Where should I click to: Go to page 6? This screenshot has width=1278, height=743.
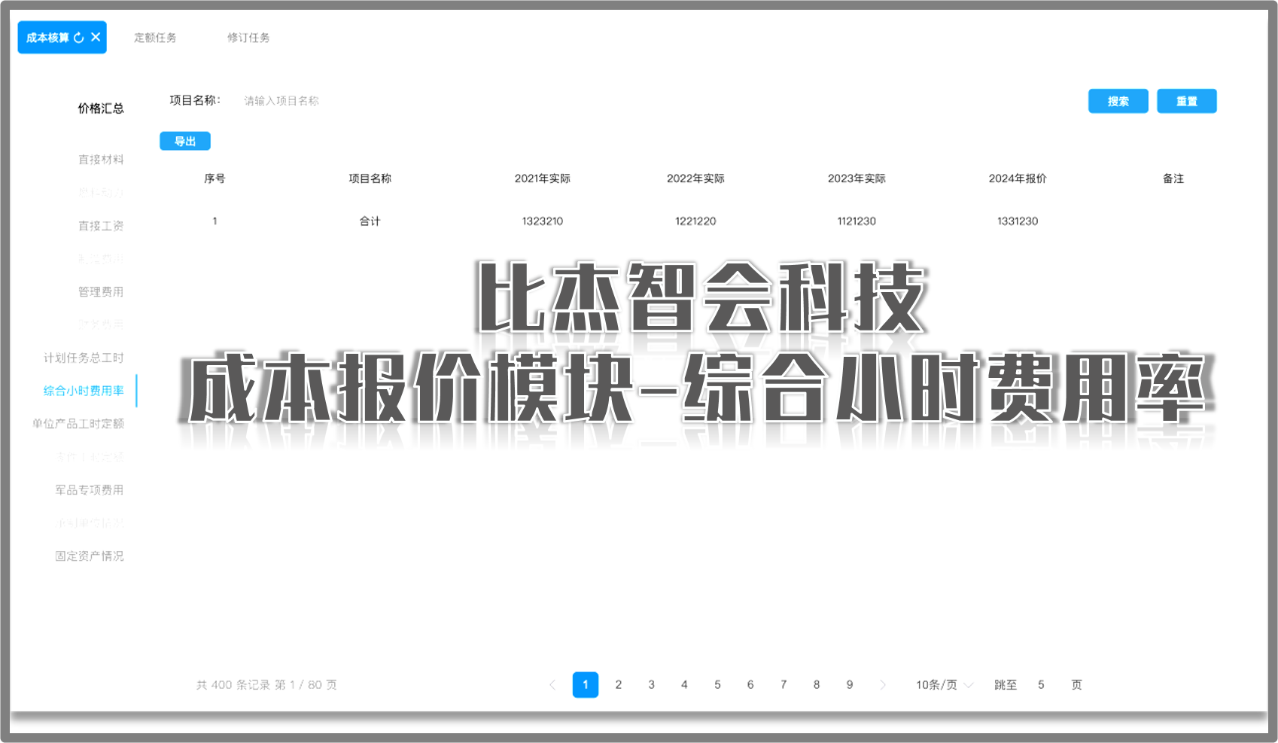750,685
